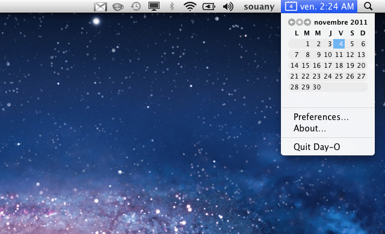Viewport: 385px width, 234px height.
Task: Click date 12 in the calendar
Action: coord(350,55)
